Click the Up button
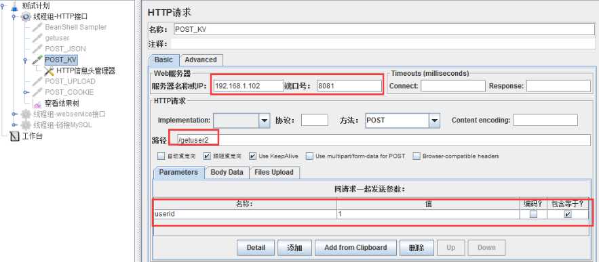599x262 pixels. tap(451, 248)
